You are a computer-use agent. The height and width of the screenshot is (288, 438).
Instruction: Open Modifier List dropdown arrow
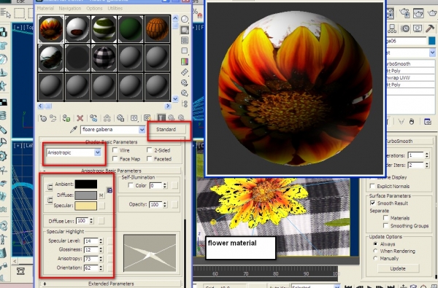pyautogui.click(x=432, y=52)
